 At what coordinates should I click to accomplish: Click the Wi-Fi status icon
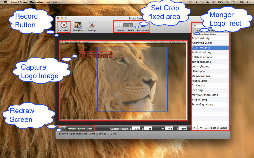click(202, 2)
